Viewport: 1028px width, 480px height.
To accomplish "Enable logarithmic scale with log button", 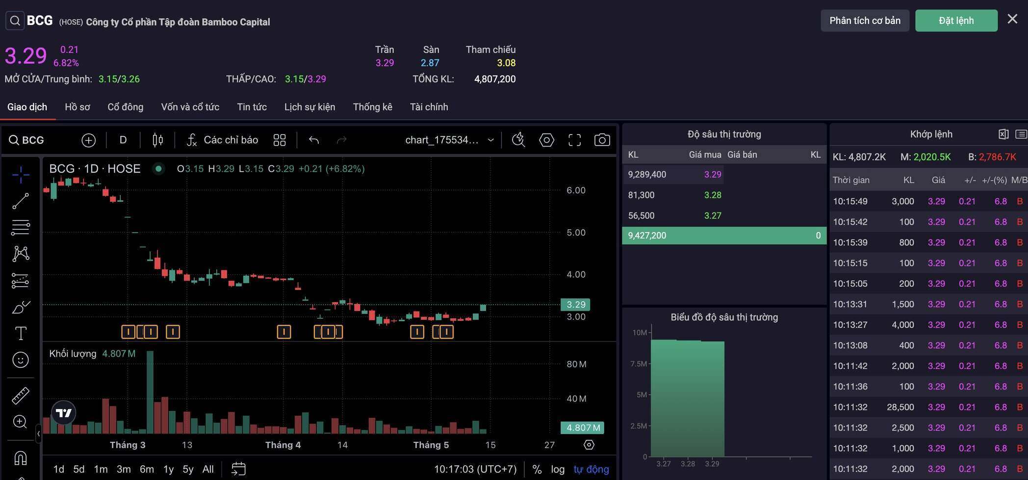I will [558, 469].
